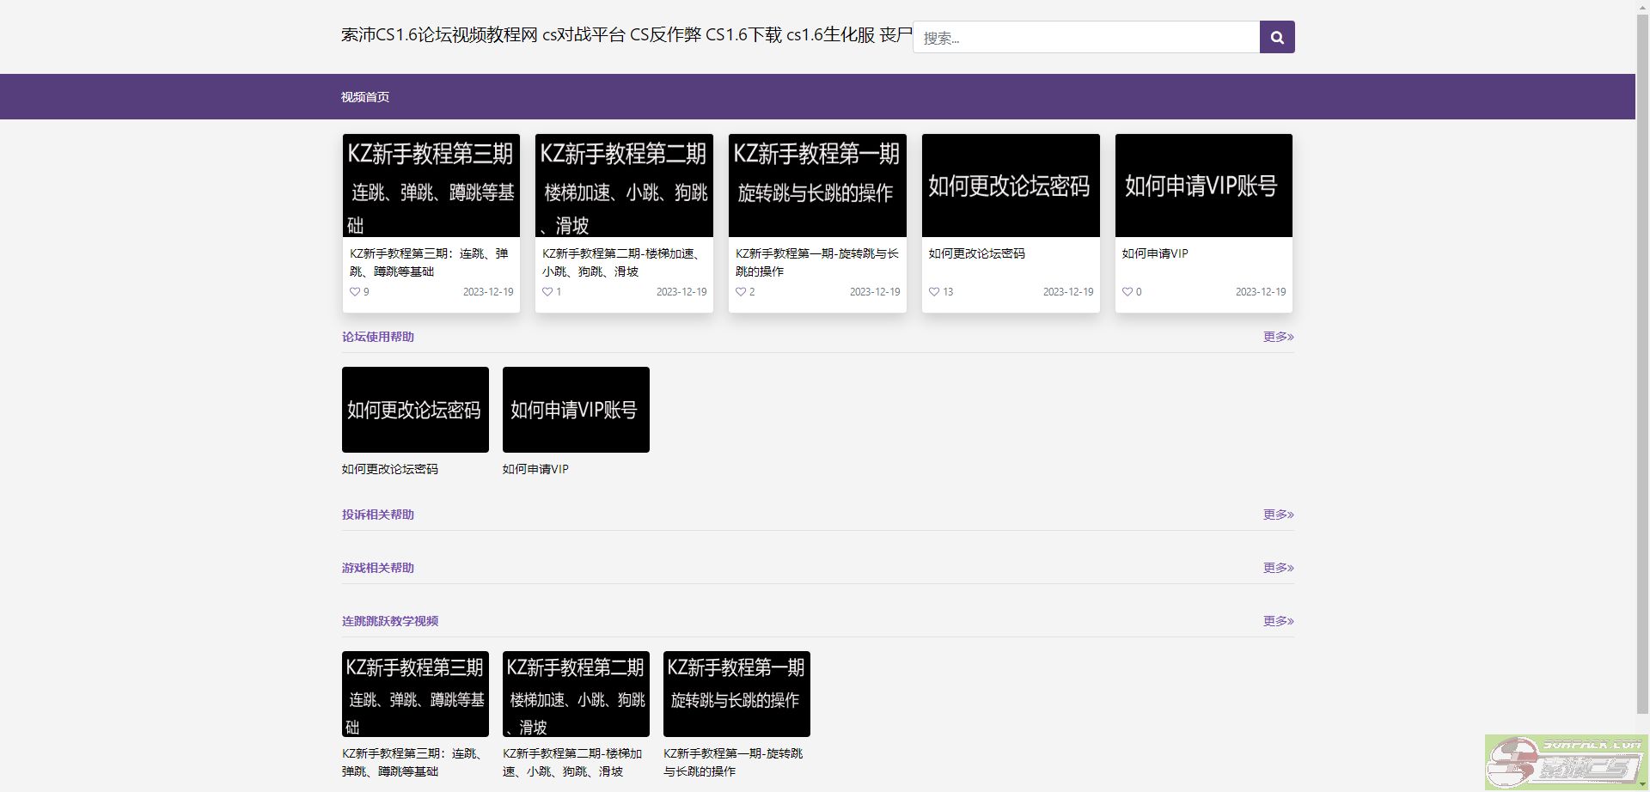Show 更多 for 连跳跳跃教学视频 section
The width and height of the screenshot is (1650, 792).
coord(1278,621)
